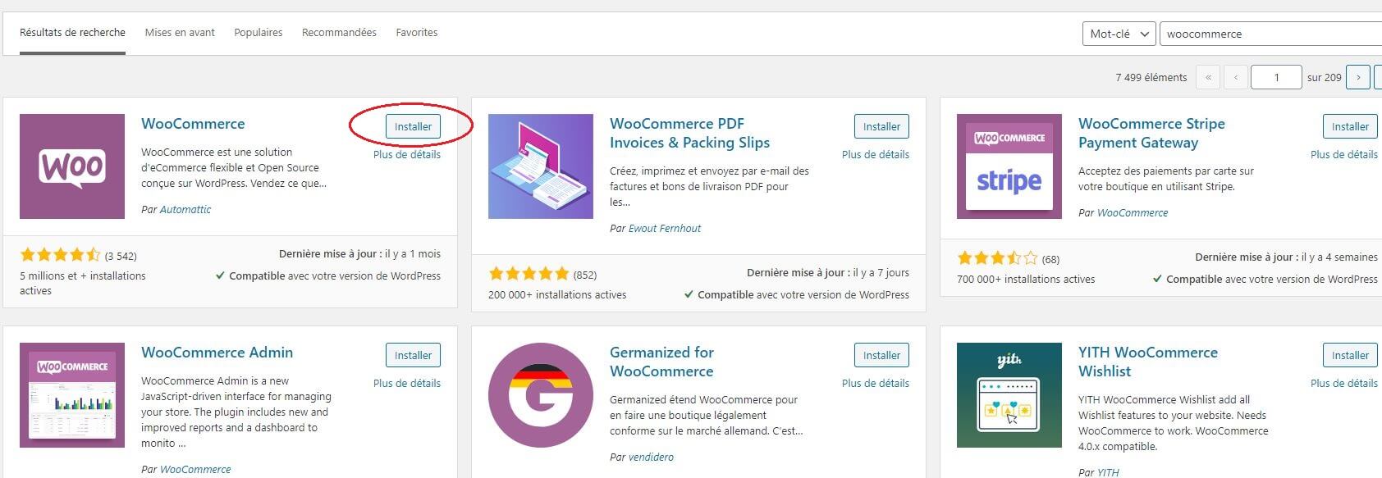Click the Stripe Payment Gateway icon
1382x478 pixels.
point(1009,166)
